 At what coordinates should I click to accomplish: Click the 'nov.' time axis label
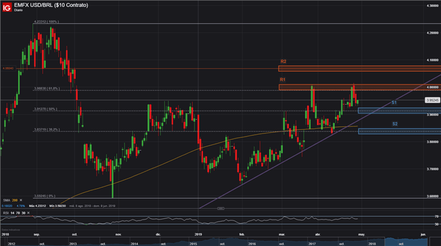(118, 234)
